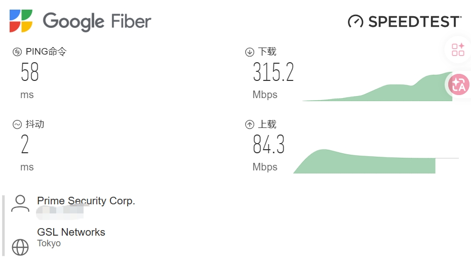Click the Tokyo server location text

(x=49, y=243)
